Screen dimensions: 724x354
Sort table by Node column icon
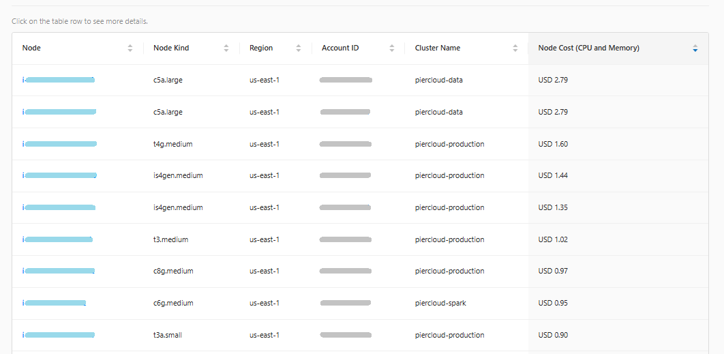[x=130, y=48]
